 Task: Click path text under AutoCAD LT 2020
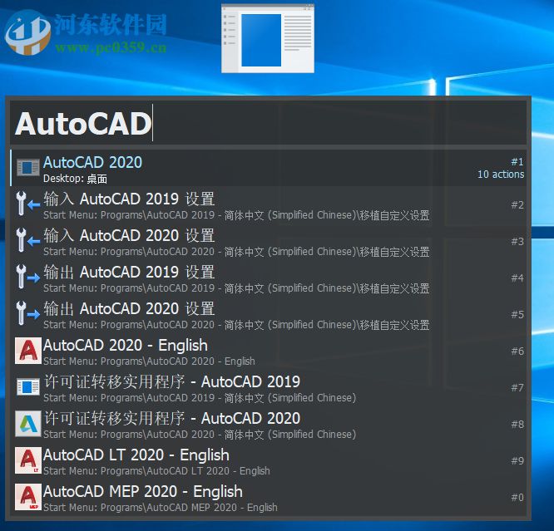pos(156,470)
